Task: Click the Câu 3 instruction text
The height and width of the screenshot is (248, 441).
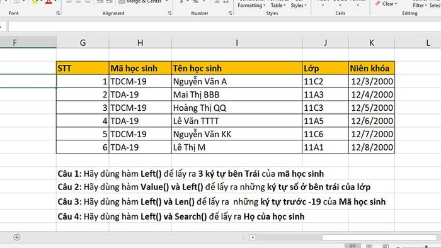Action: (222, 201)
